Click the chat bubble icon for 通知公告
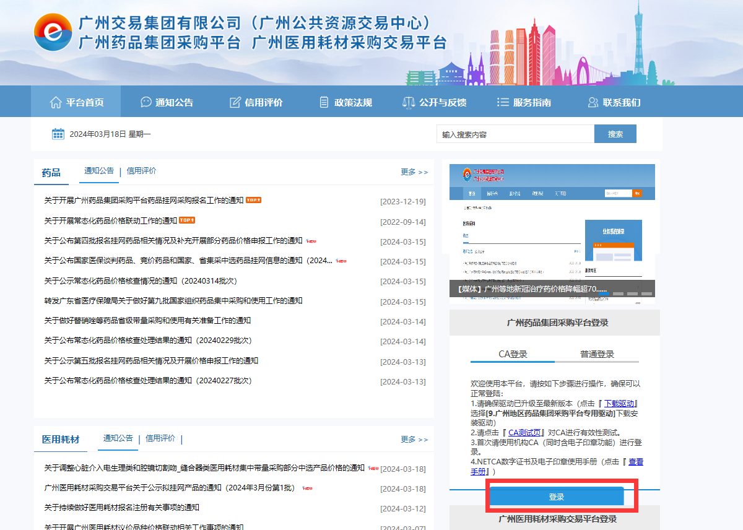The image size is (743, 530). tap(146, 102)
